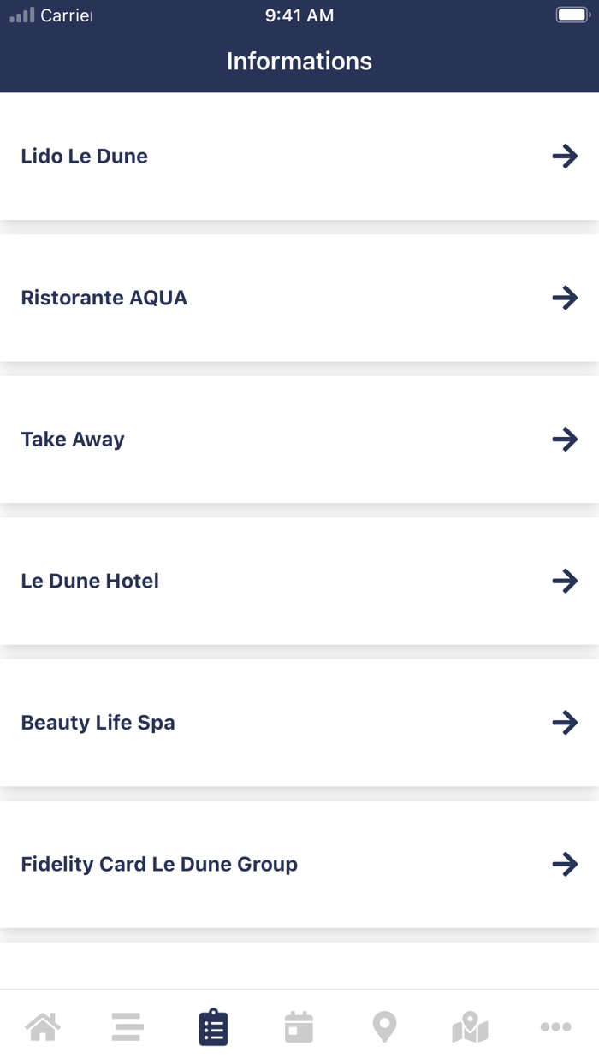
Task: Select Beauty Life Spa text
Action: pyautogui.click(x=98, y=723)
